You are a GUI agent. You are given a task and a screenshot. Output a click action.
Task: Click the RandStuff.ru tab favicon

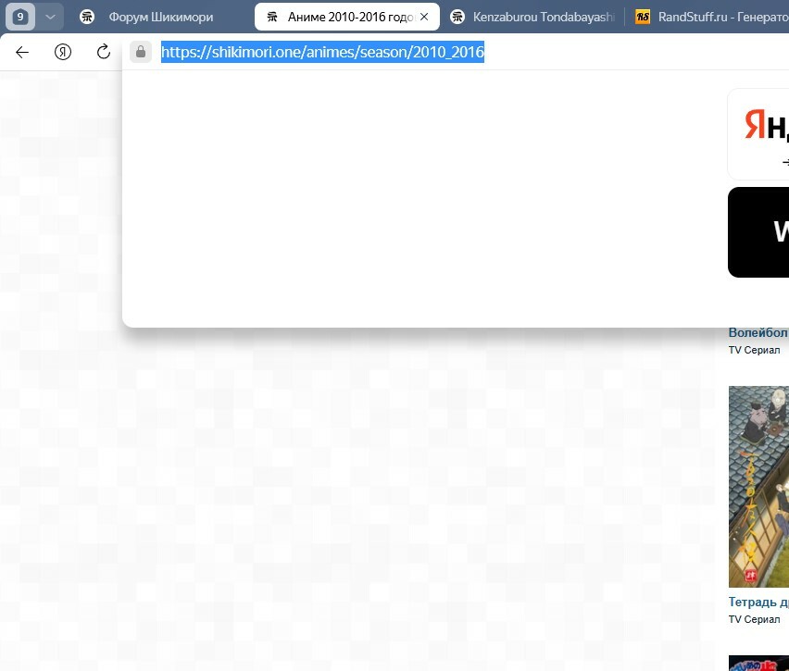643,17
